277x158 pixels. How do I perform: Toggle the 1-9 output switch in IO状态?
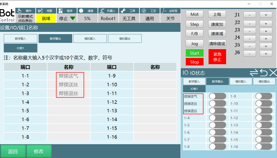coord(264,96)
